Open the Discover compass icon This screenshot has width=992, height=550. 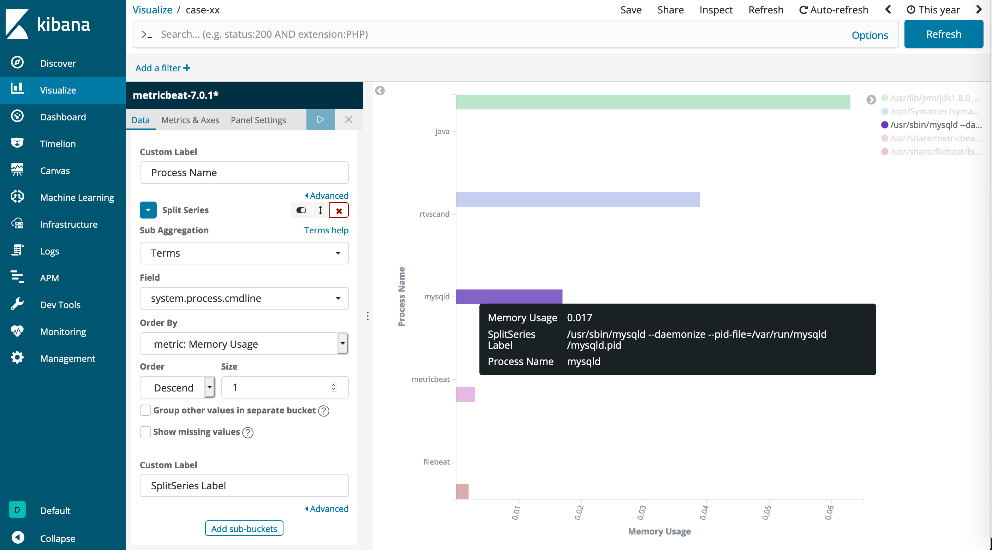pyautogui.click(x=17, y=63)
